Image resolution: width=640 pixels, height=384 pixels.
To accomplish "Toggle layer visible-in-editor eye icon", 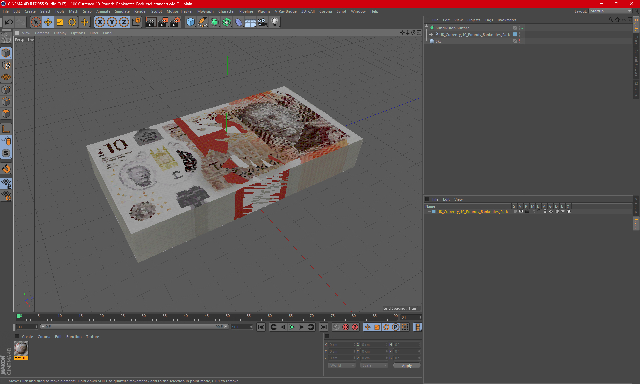I will [521, 211].
